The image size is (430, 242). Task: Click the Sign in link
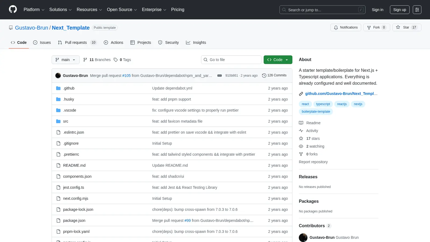point(378,10)
